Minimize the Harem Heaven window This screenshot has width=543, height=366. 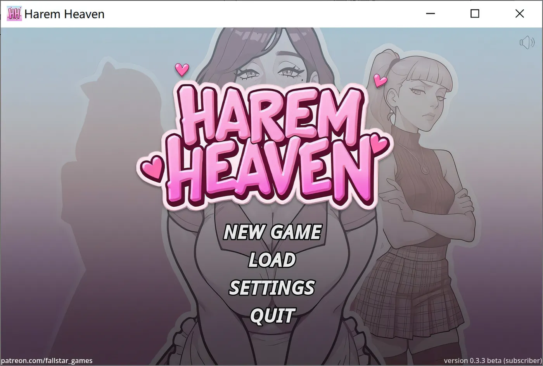point(431,14)
